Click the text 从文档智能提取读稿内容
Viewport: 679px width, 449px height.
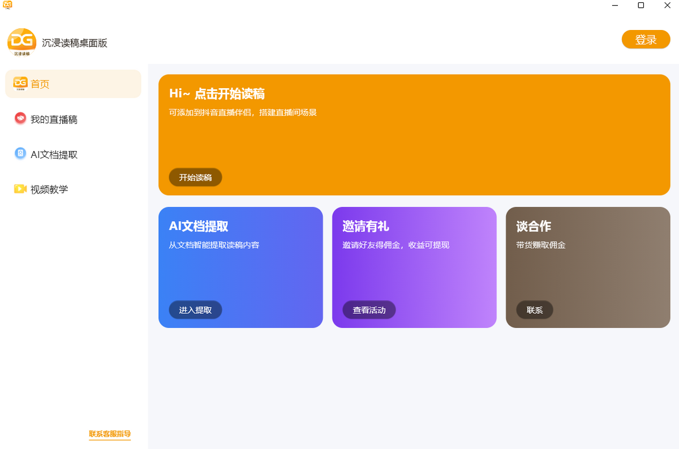(x=214, y=245)
